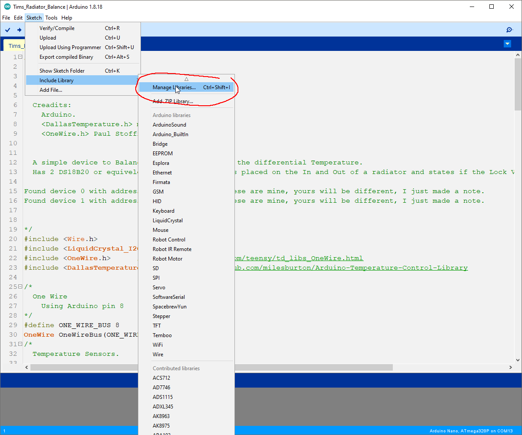
Task: Choose Show Sketch Folder
Action: (83, 71)
